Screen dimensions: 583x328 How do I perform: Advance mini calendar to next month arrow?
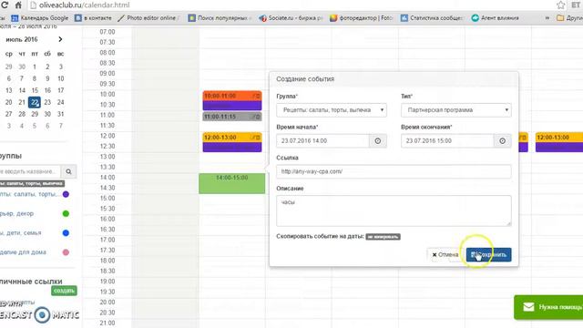tap(60, 39)
